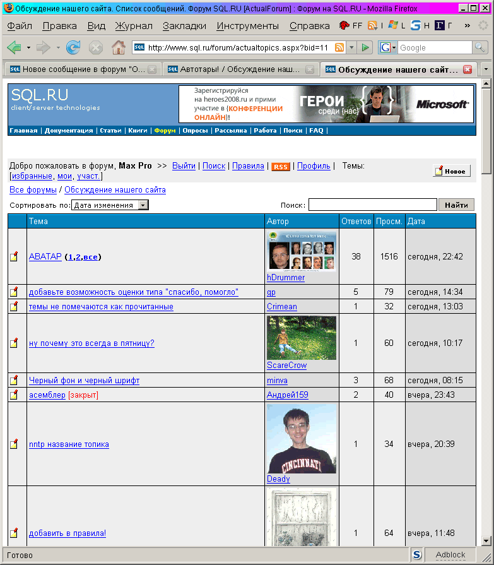Reload the page with the refresh icon
This screenshot has width=494, height=565.
coord(73,47)
